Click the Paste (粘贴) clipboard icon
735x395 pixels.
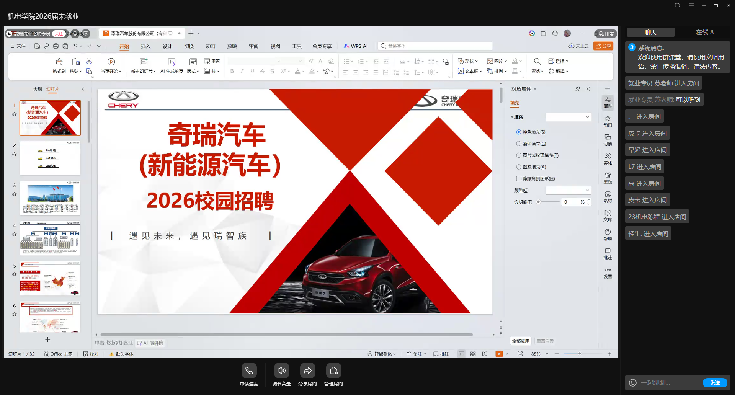[x=75, y=62]
